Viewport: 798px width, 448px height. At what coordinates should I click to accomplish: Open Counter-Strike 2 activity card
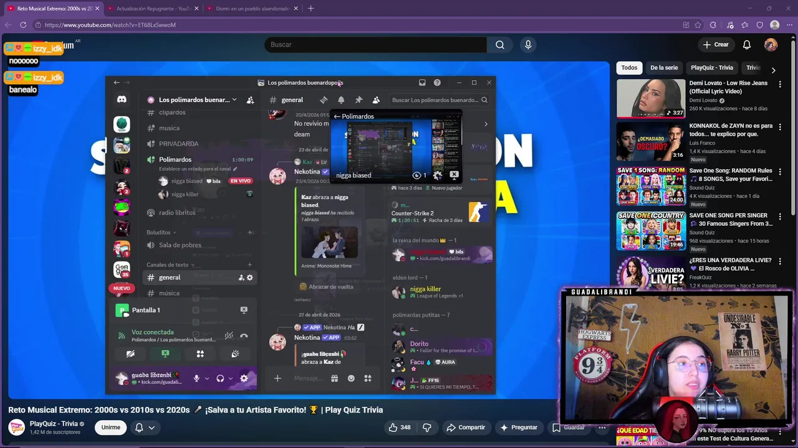coord(440,212)
